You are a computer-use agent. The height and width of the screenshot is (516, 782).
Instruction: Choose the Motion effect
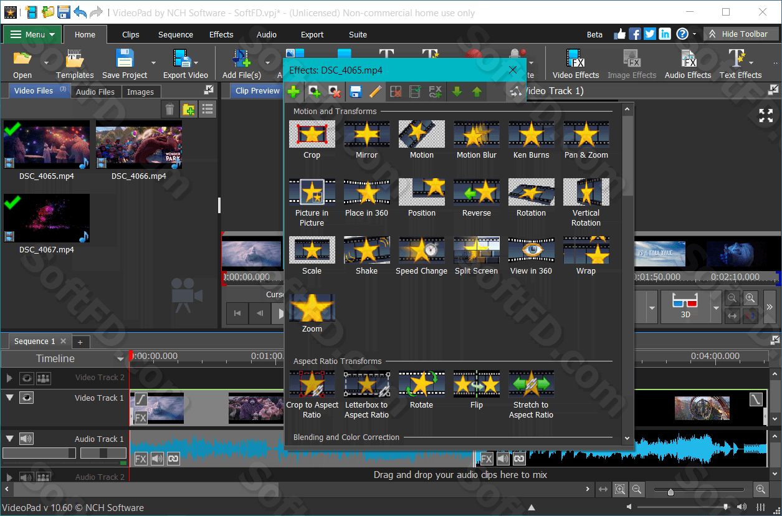coord(421,140)
